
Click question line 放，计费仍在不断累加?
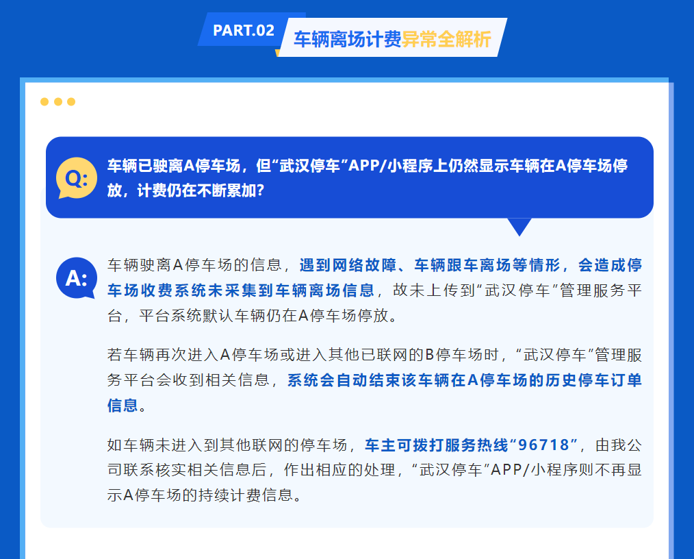[x=186, y=190]
